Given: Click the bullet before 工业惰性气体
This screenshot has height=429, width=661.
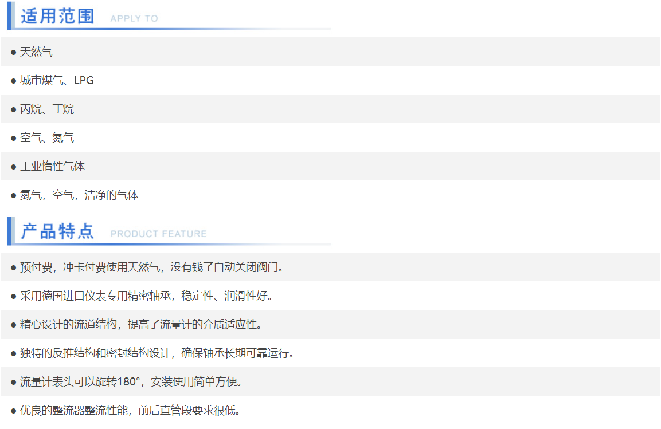Looking at the screenshot, I should click(x=13, y=167).
